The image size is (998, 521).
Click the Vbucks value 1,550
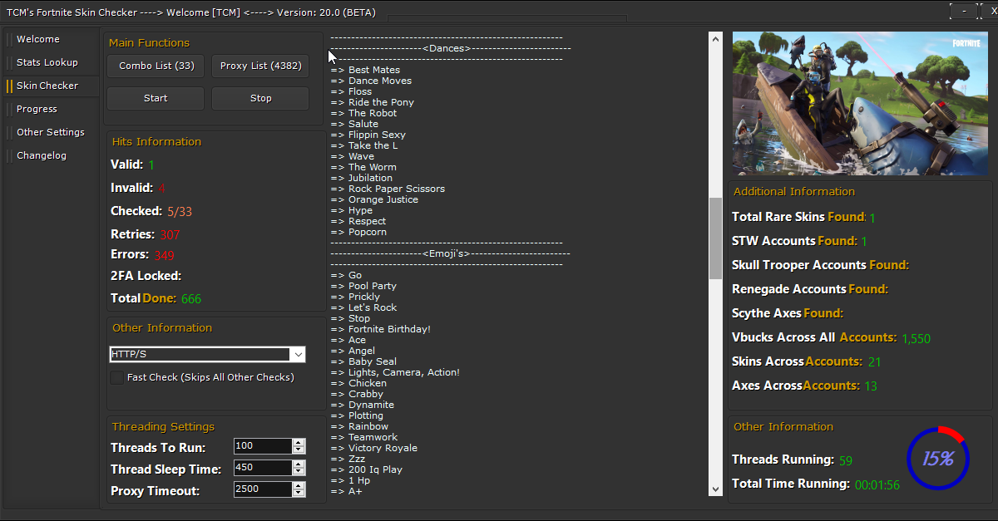point(916,339)
